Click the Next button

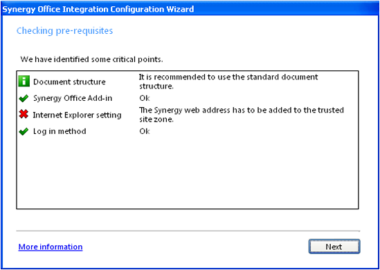(334, 247)
